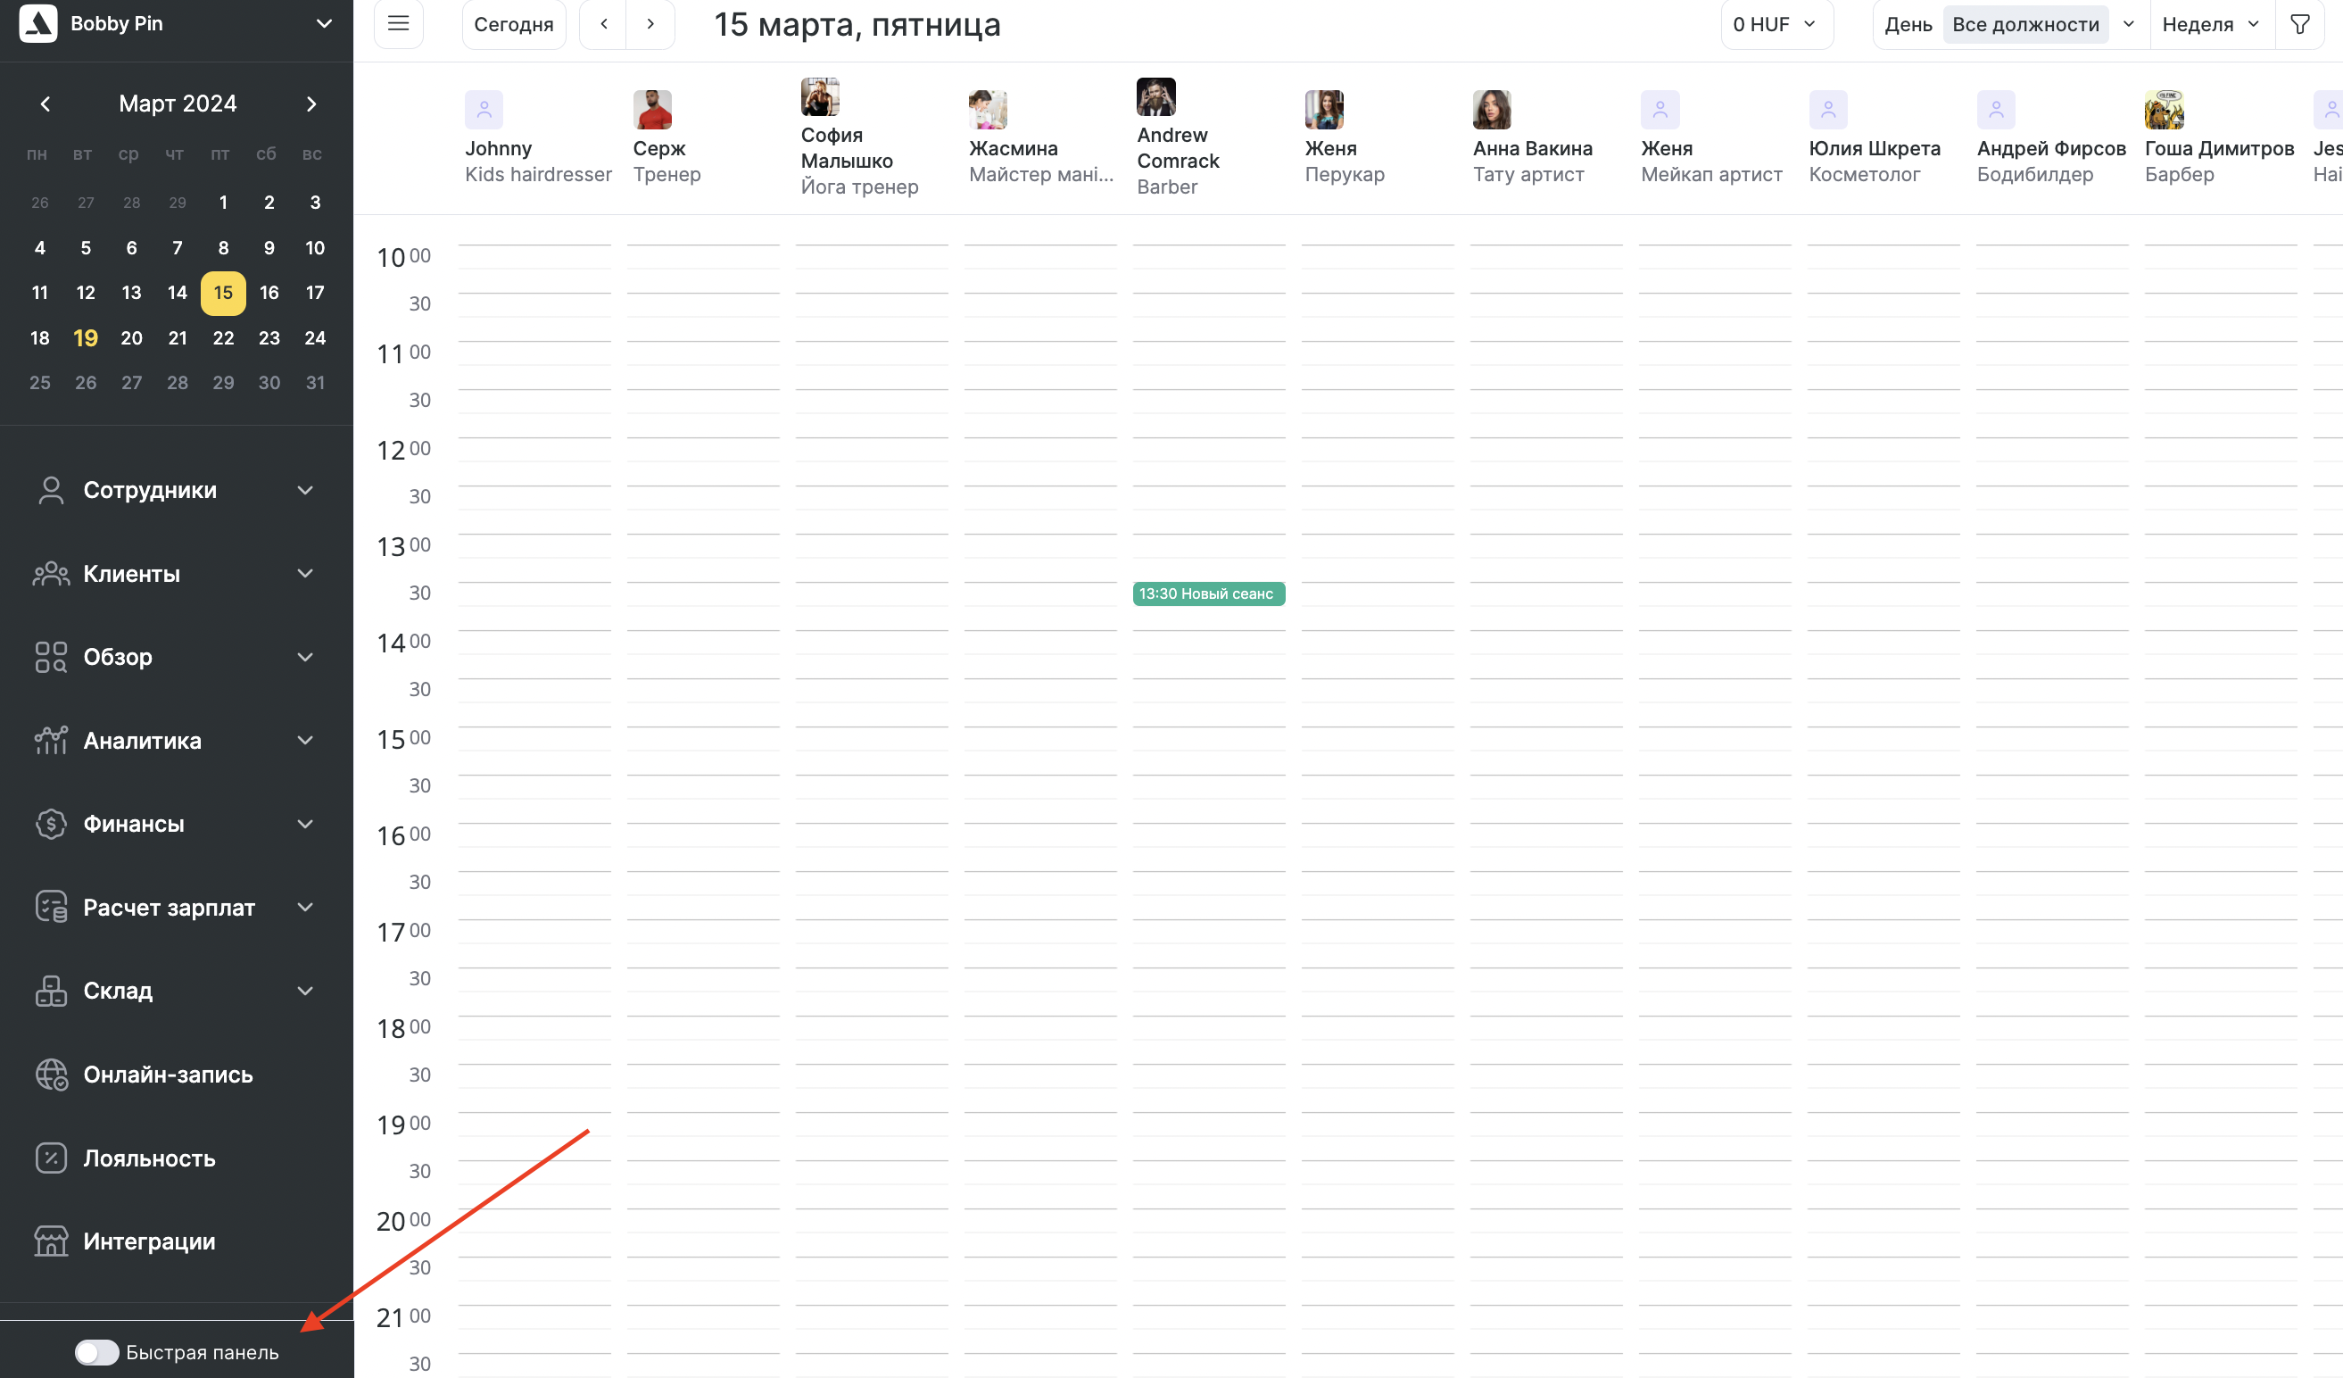This screenshot has height=1378, width=2343.
Task: Click Сегодня navigation button
Action: coord(510,25)
